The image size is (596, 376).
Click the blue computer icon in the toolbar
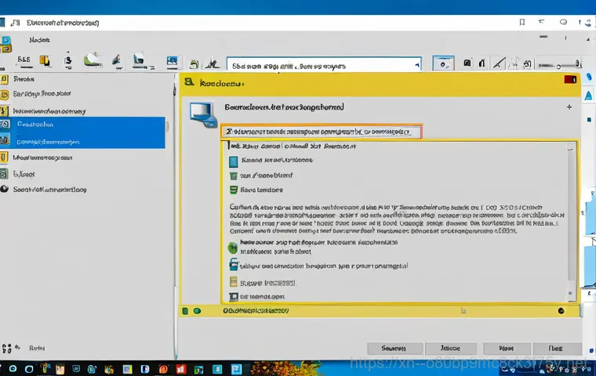139,60
